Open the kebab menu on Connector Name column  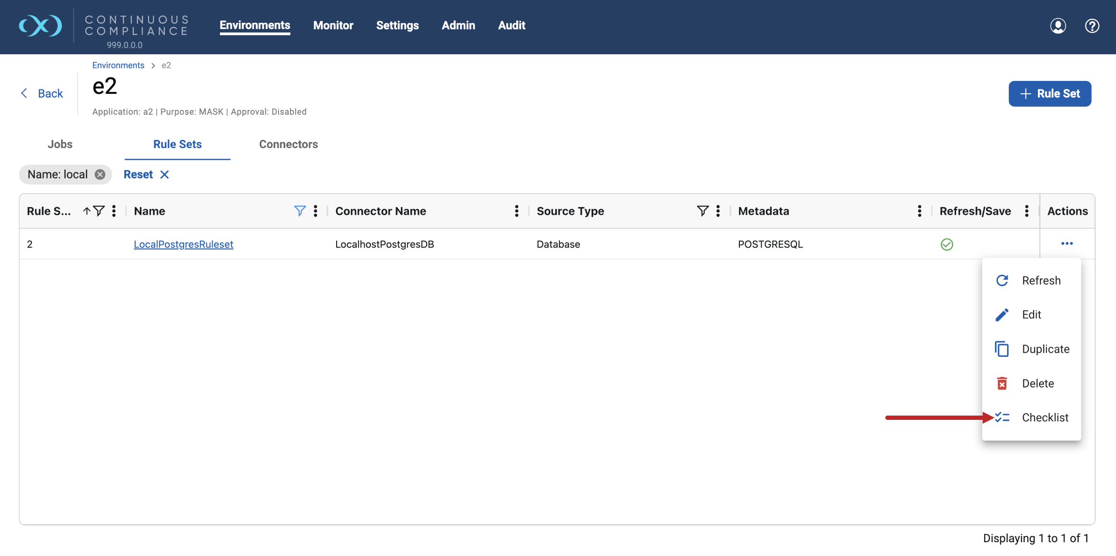517,211
